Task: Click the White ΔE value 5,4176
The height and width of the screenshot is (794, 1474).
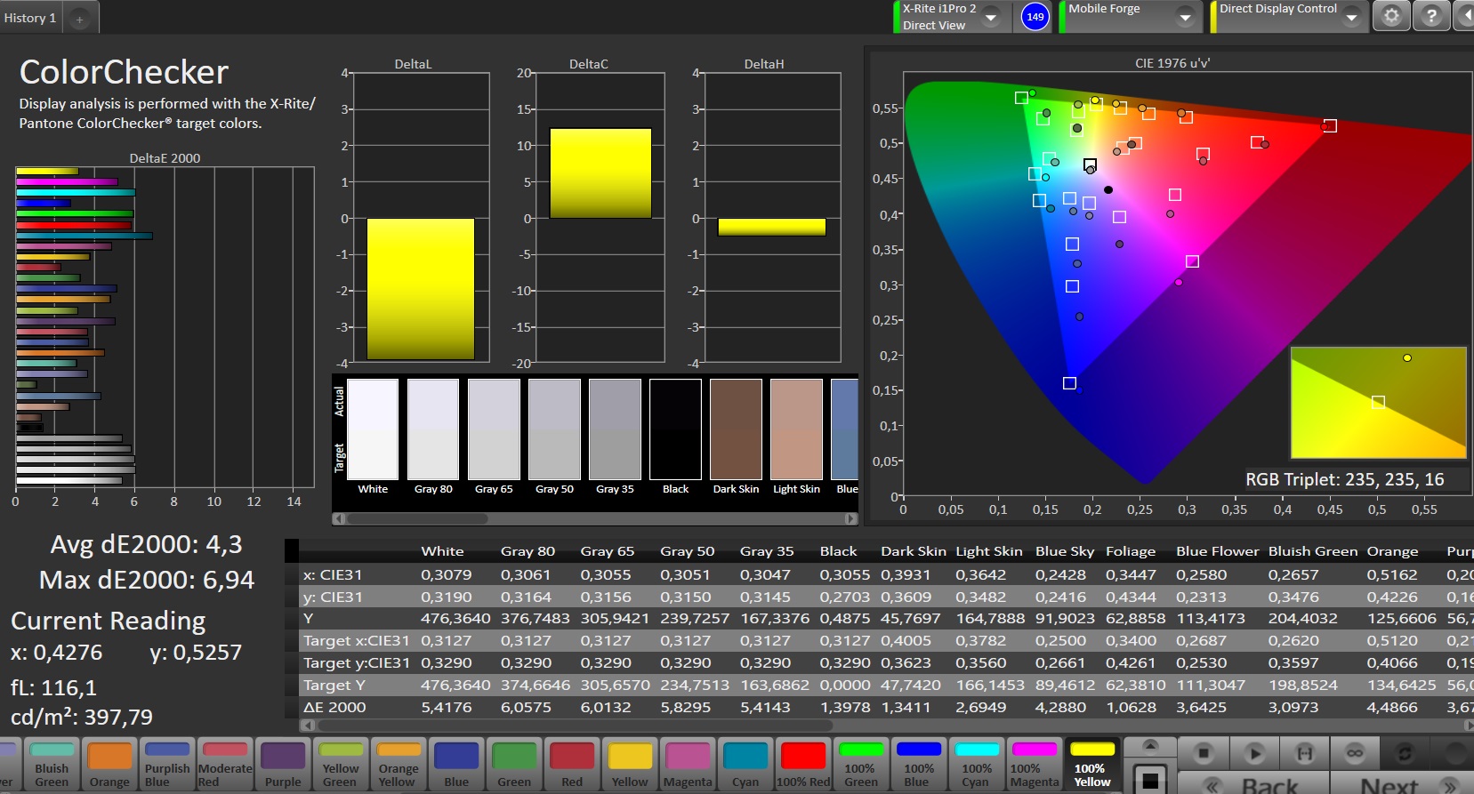Action: coord(446,708)
